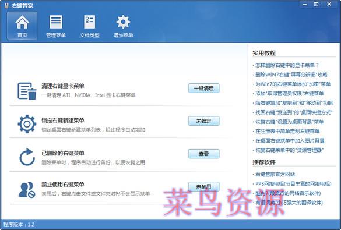Open the PPS网络电视 software link
This screenshot has height=230, width=341.
[x=293, y=184]
